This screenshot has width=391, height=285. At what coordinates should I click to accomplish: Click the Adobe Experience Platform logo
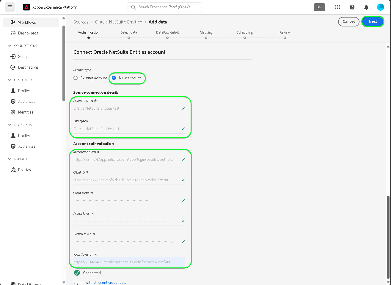coord(26,7)
